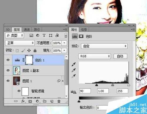Click output levels black handle
This screenshot has height=114, width=147.
pyautogui.click(x=79, y=101)
